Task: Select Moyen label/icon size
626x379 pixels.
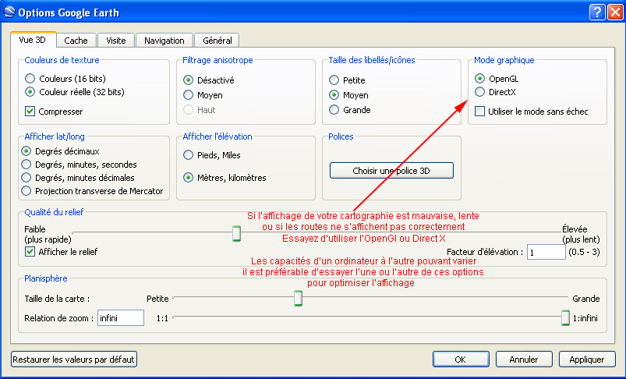Action: tap(334, 95)
